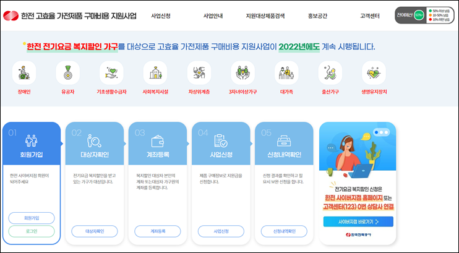
Task: Select the 3자녀이상가구 family icon
Action: pos(242,72)
